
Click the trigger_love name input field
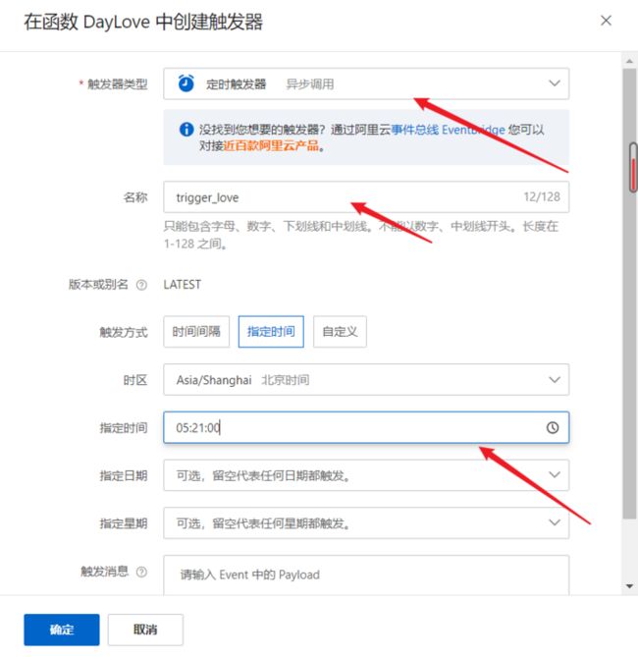tap(366, 197)
